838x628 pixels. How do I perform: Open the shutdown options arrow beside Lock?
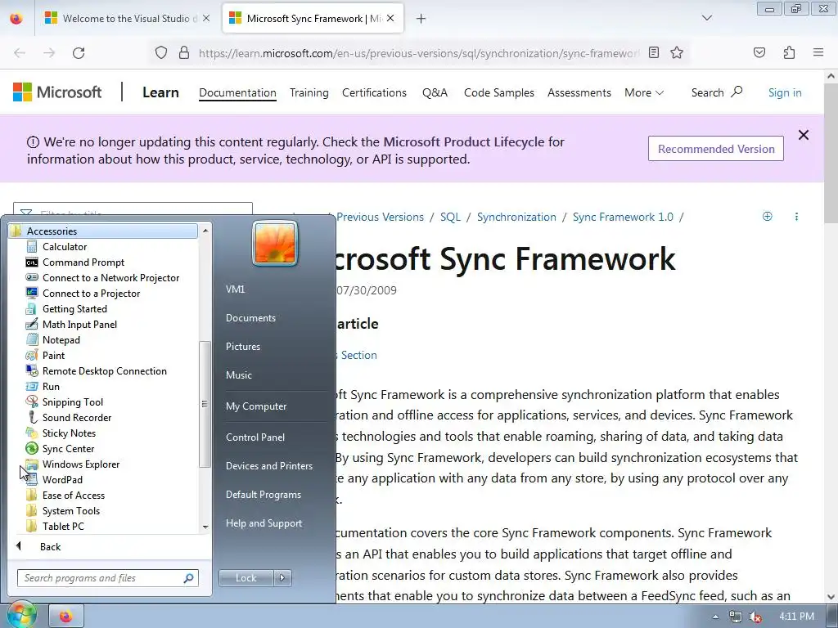point(282,578)
